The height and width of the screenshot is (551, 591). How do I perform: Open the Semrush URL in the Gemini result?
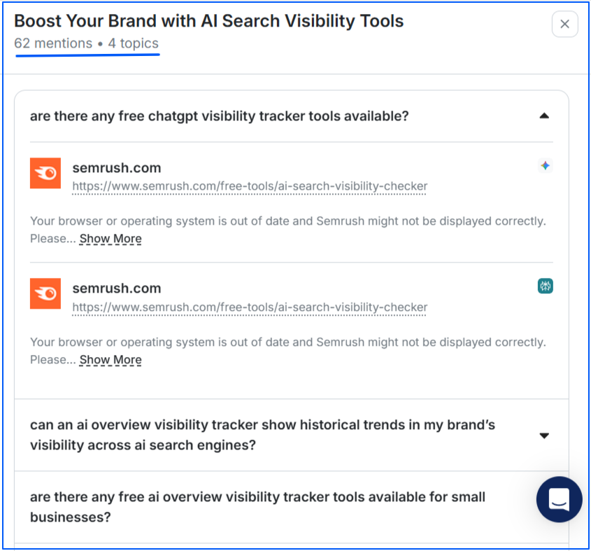(x=250, y=186)
